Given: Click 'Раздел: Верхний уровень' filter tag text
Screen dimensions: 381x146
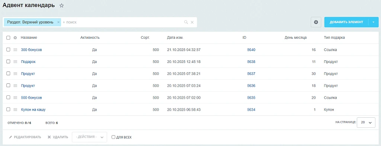Looking at the screenshot, I should tap(30, 22).
